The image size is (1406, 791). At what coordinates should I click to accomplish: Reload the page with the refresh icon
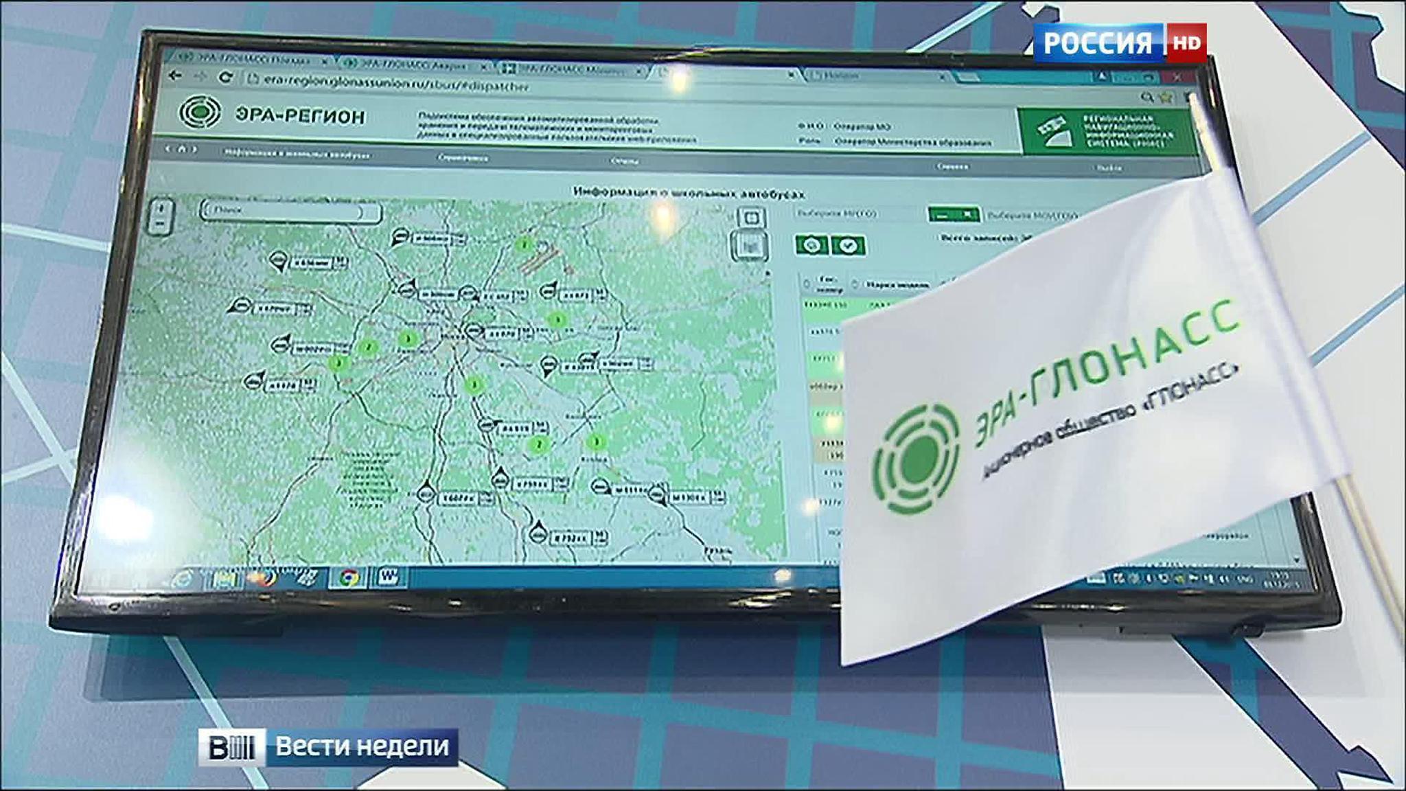[226, 77]
